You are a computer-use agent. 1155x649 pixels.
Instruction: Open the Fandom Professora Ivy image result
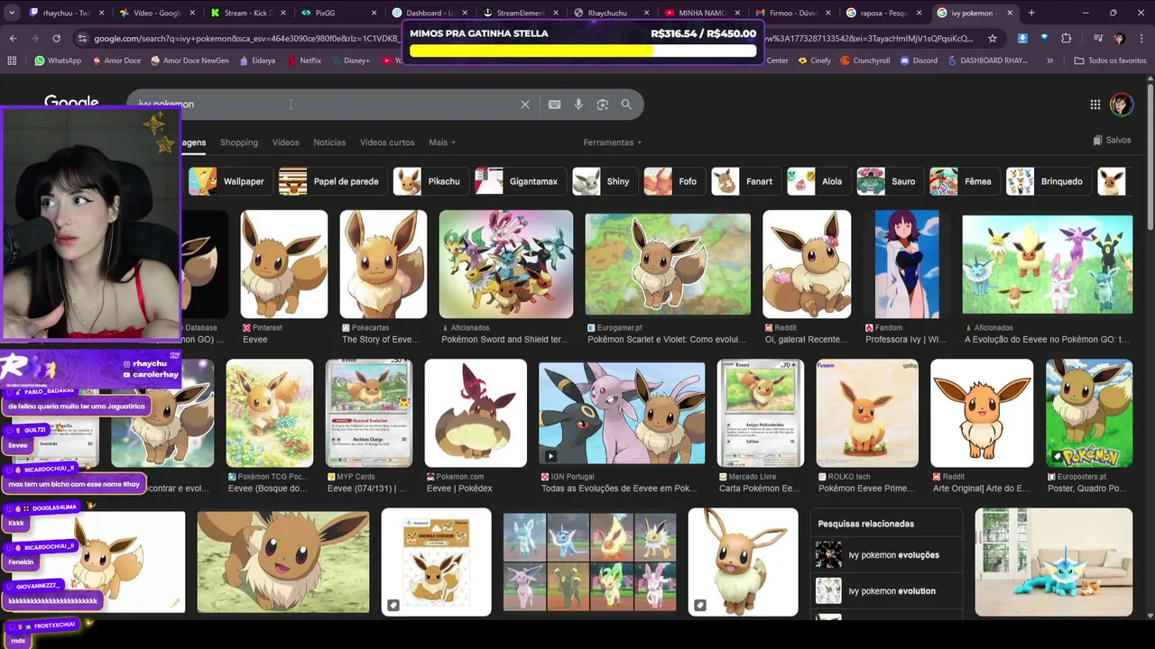pyautogui.click(x=907, y=264)
